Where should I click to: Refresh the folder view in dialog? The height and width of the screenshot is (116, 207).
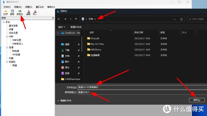181,19
